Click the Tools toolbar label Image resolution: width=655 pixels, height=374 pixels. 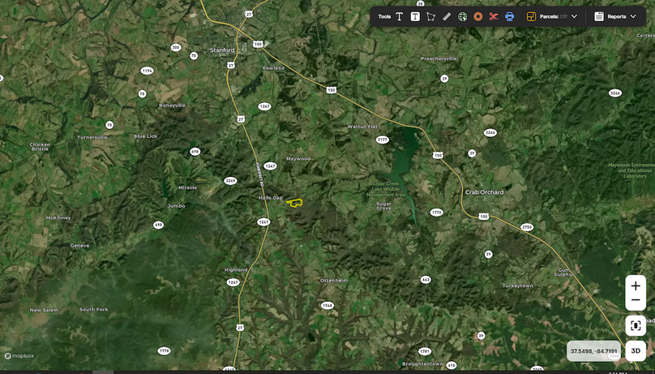pos(384,16)
